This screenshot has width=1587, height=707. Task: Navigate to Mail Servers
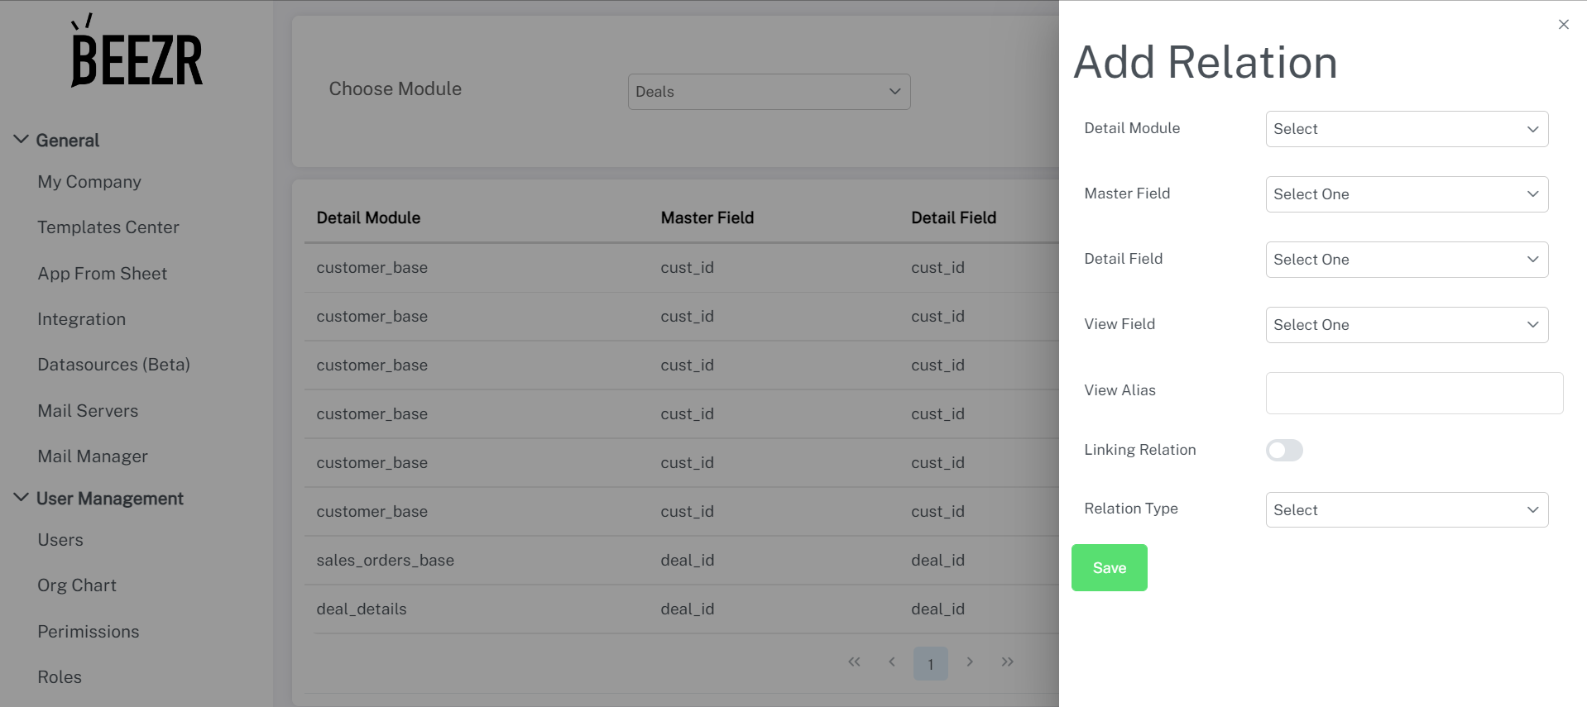tap(88, 411)
